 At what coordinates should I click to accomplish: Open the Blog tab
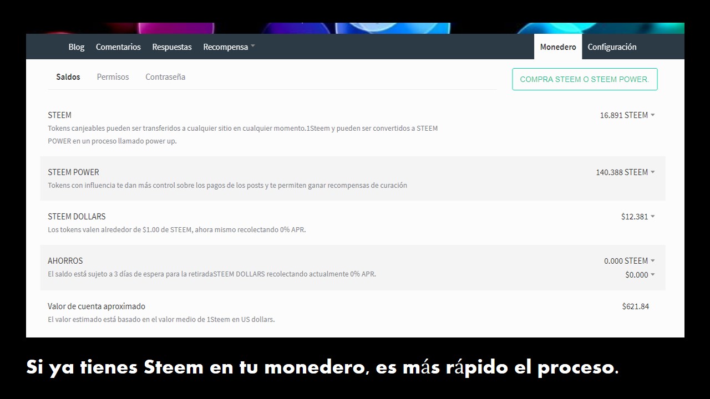point(77,47)
